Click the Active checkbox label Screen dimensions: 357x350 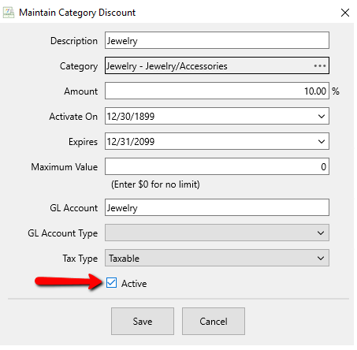[134, 284]
